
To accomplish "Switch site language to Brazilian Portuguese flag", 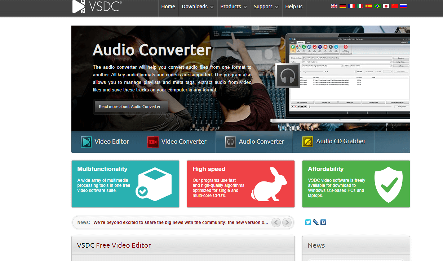I will click(x=377, y=6).
